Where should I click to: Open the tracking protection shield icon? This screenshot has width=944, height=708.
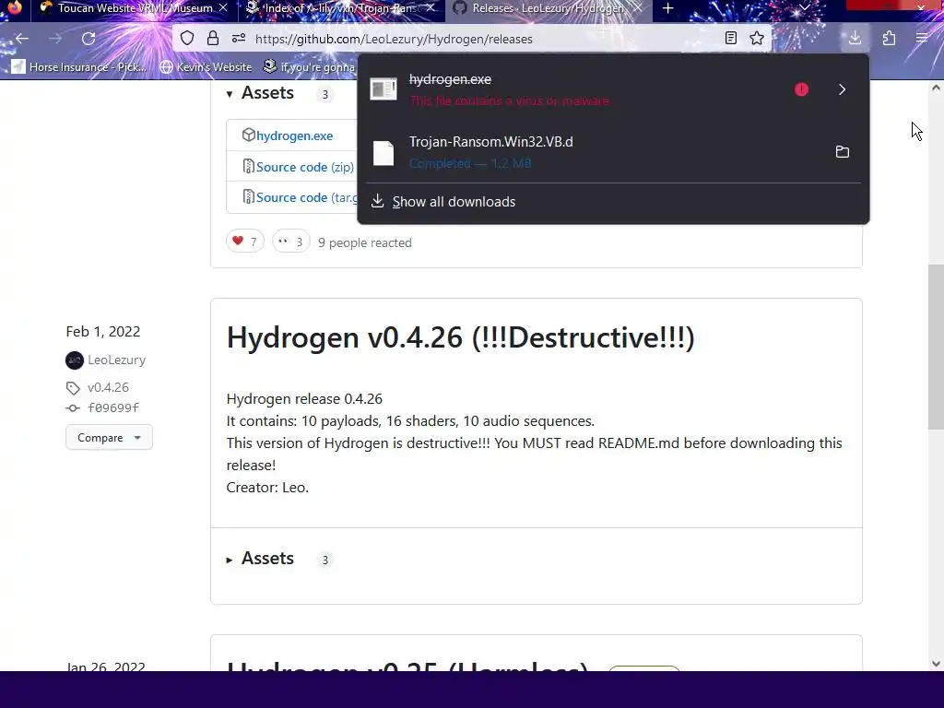pyautogui.click(x=187, y=39)
